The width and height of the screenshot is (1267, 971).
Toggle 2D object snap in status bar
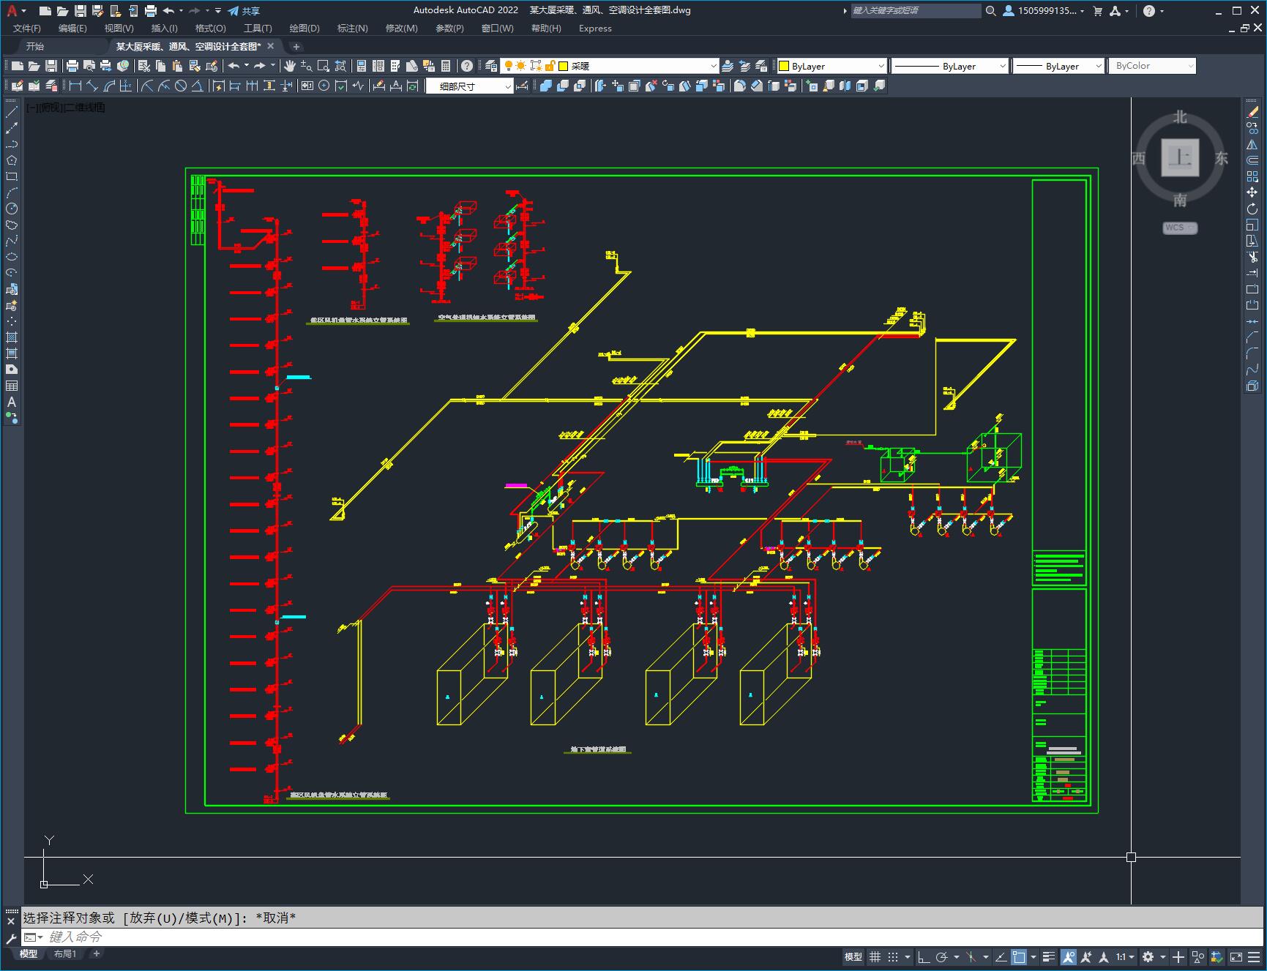1019,956
